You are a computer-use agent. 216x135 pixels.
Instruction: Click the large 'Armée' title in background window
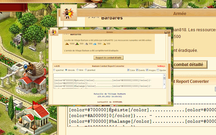[180, 13]
